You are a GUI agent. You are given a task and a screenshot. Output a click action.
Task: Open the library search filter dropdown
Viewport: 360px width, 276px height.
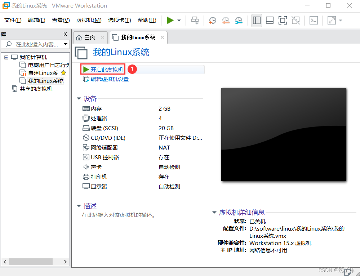point(66,44)
